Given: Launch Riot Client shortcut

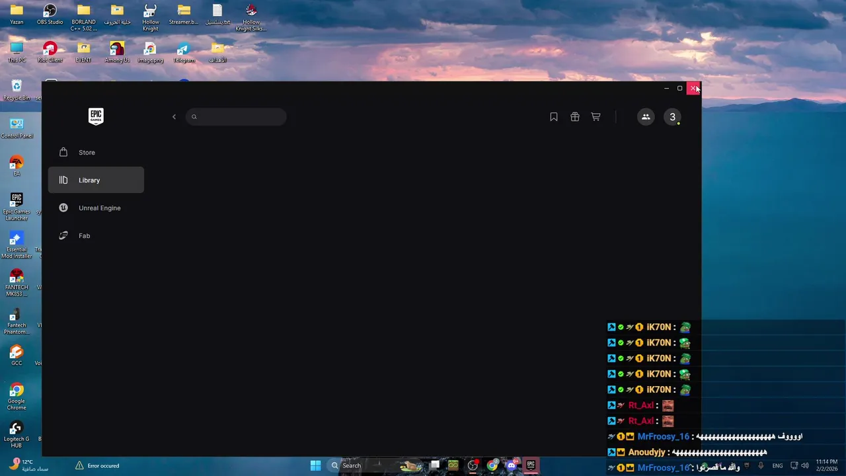Looking at the screenshot, I should [x=50, y=52].
